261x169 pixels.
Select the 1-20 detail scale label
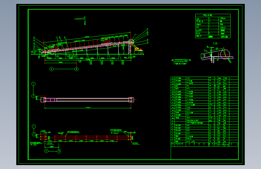pos(215,43)
